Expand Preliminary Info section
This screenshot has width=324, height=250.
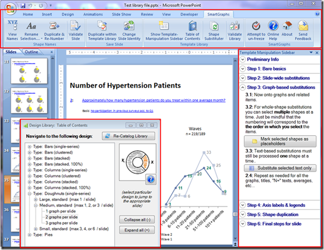(x=242, y=59)
